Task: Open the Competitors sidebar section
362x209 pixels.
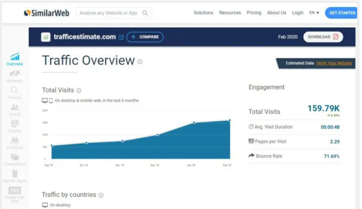Action: [15, 160]
